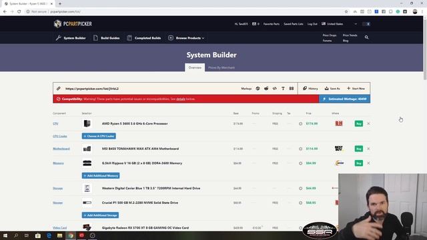The image size is (427, 240).
Task: Open the Motherboard component category link
Action: coord(61,149)
